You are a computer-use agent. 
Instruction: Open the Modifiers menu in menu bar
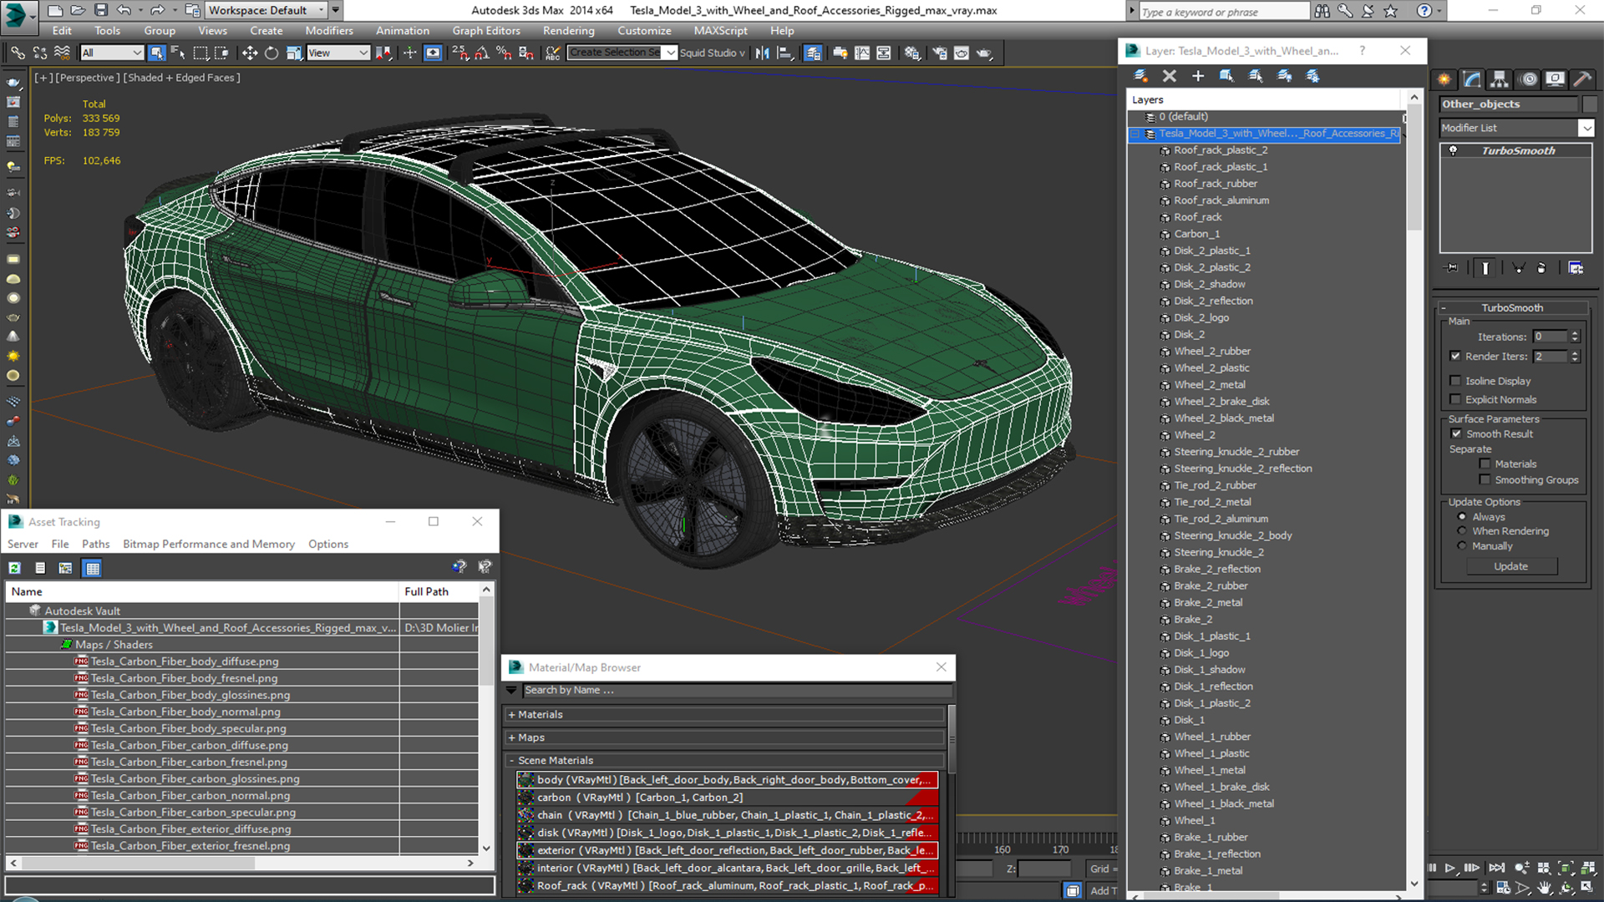[329, 30]
